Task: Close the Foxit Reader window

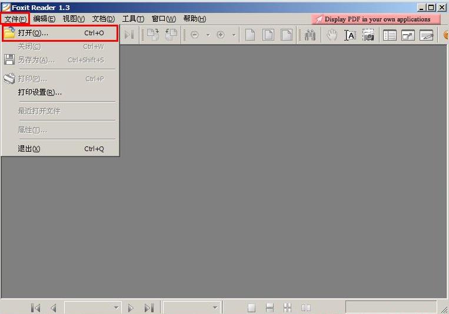Action: pyautogui.click(x=442, y=8)
